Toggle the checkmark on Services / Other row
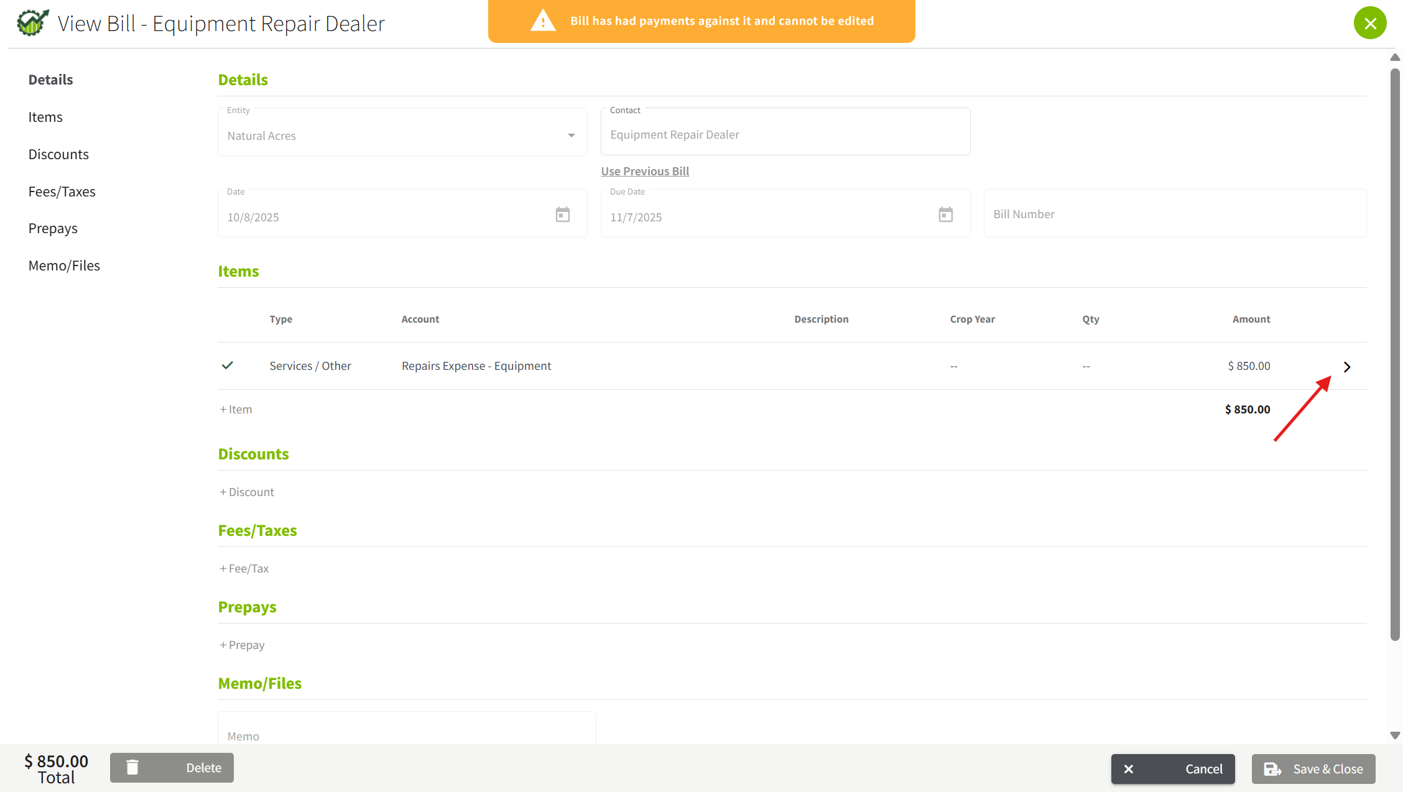Image resolution: width=1403 pixels, height=792 pixels. coord(228,366)
